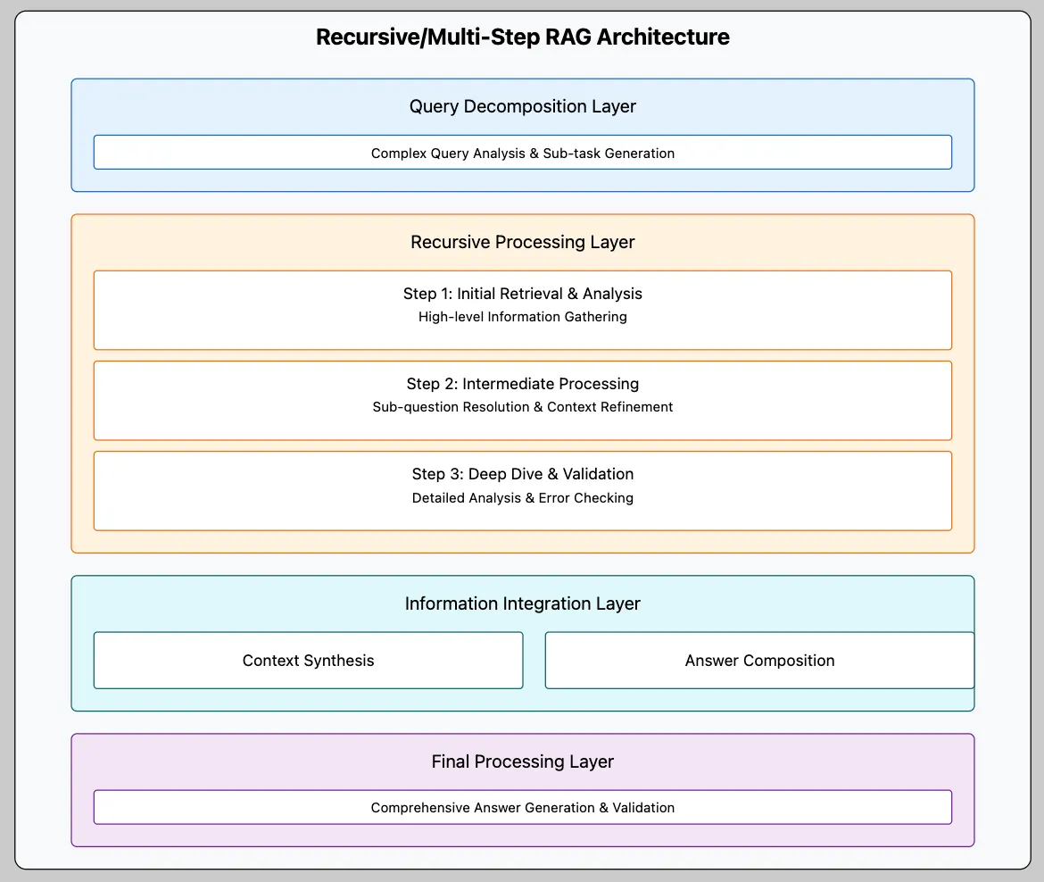The width and height of the screenshot is (1044, 882).
Task: Select the "Detailed Analysis & Error Checking" subtitle
Action: [522, 498]
